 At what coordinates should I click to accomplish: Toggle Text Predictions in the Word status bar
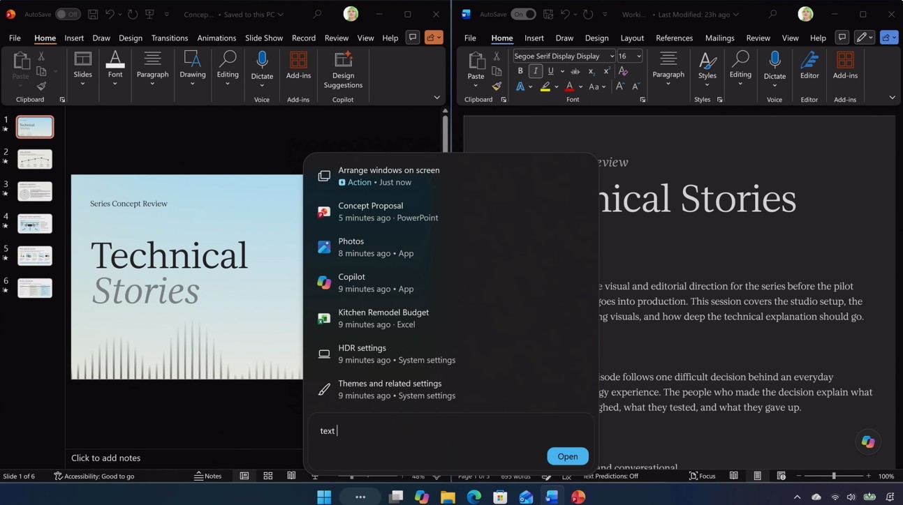(x=610, y=476)
